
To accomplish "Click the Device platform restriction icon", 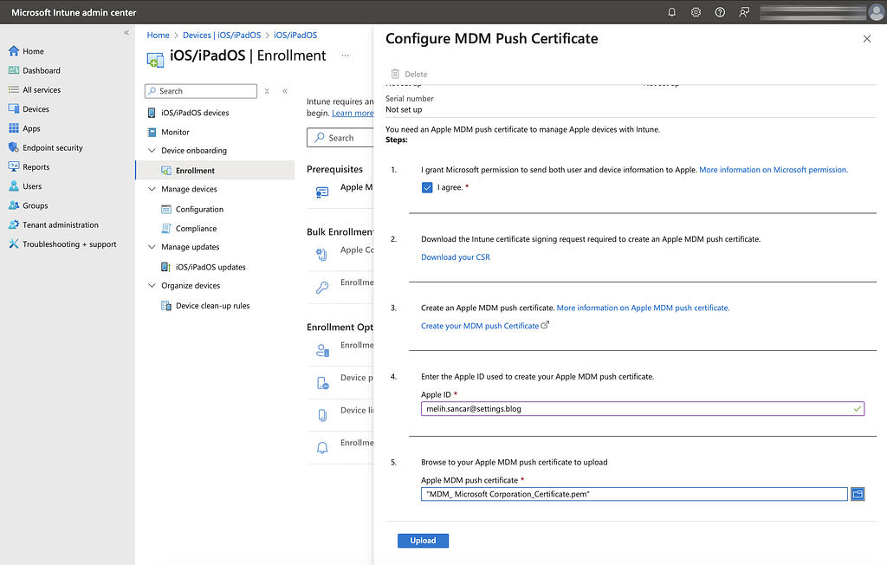I will [x=322, y=383].
